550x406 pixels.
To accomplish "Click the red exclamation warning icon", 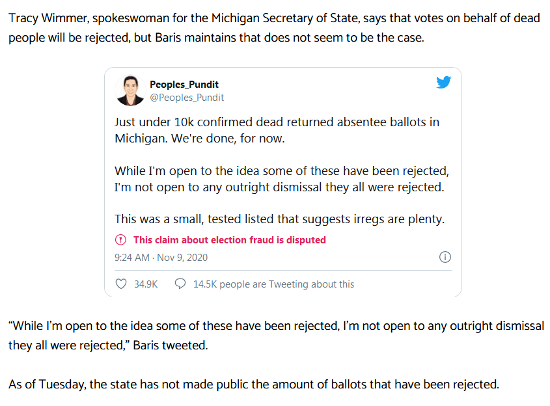I will tap(120, 240).
